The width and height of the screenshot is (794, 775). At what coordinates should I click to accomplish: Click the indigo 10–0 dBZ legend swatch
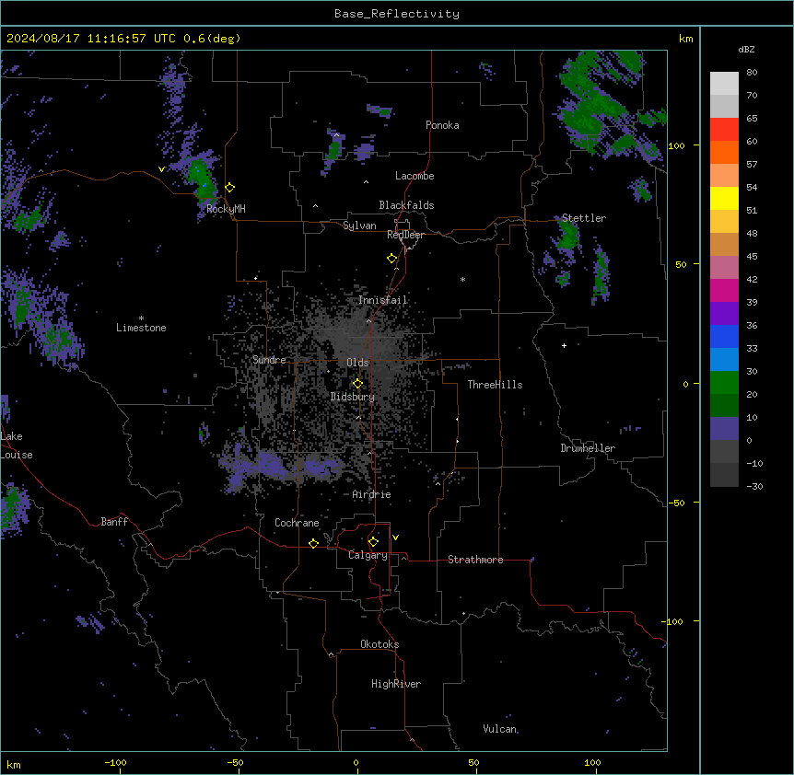[724, 429]
